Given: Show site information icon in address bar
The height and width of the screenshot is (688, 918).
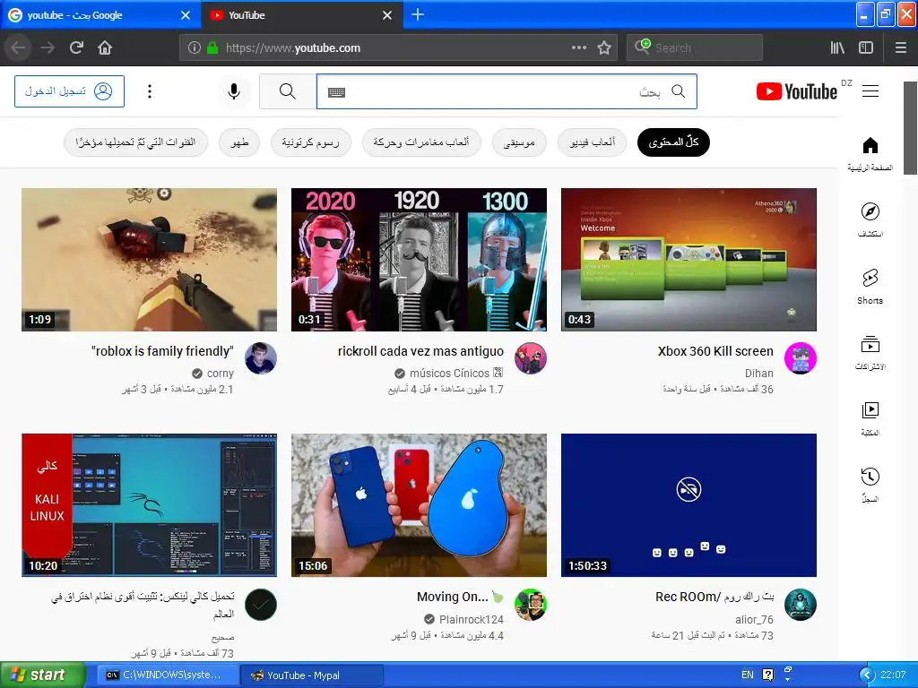Looking at the screenshot, I should point(195,48).
